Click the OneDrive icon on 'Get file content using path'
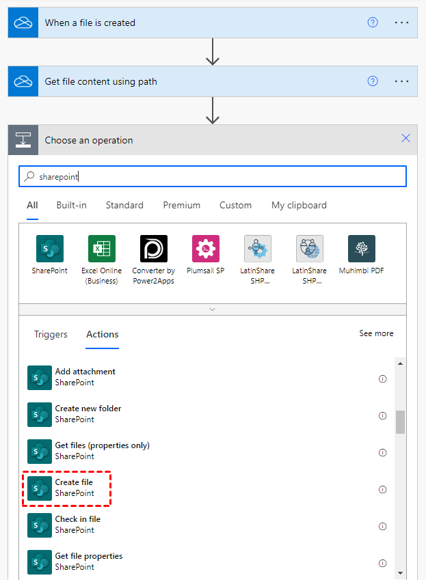426x580 pixels. 23,81
